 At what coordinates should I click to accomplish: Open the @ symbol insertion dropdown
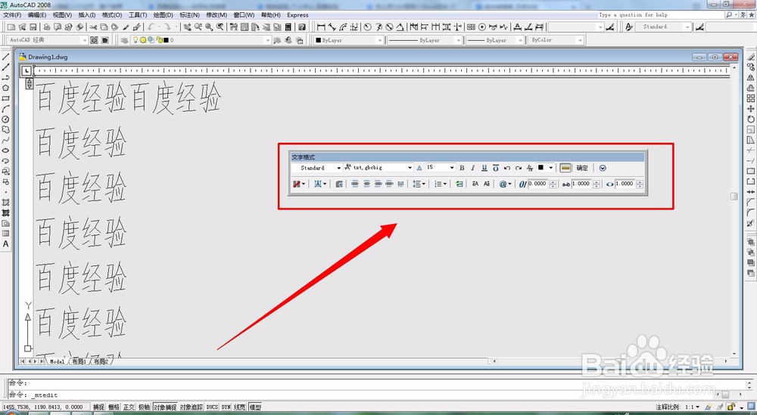click(x=505, y=184)
